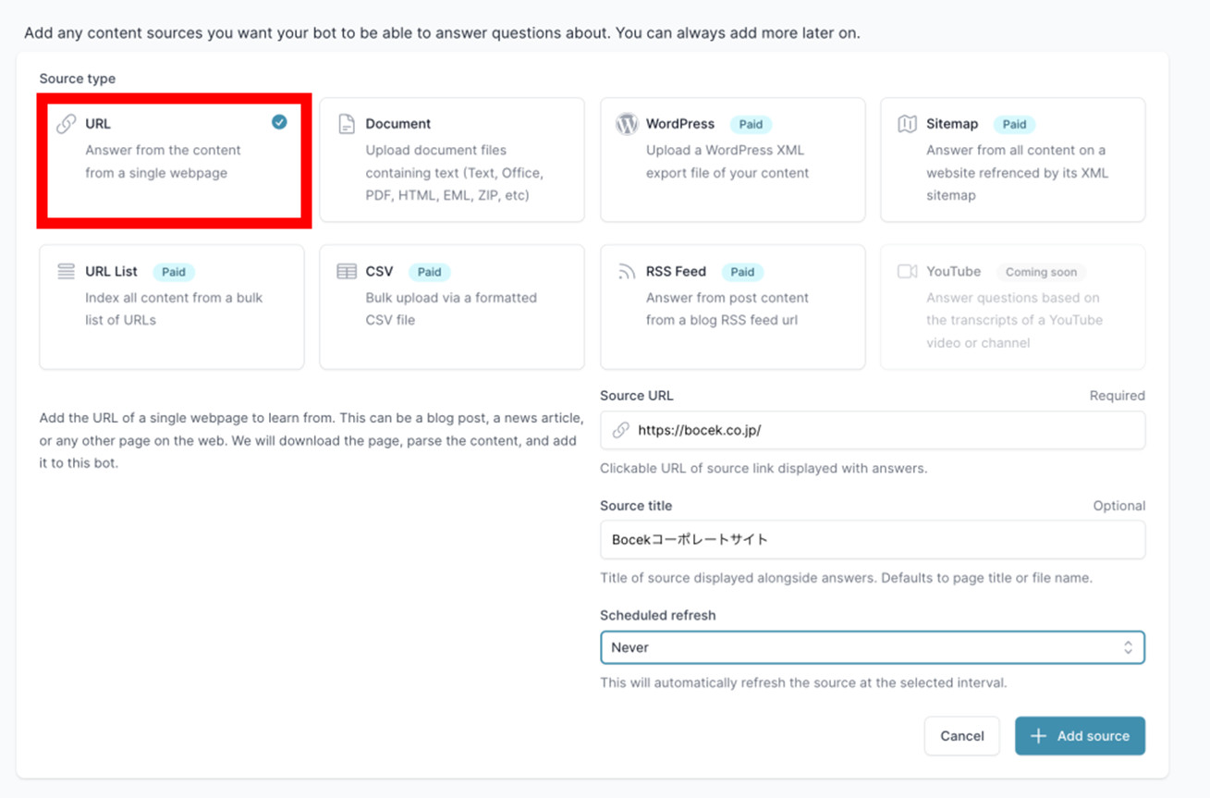This screenshot has width=1210, height=798.
Task: Click the 'Optional' label above Source title
Action: coord(1118,506)
